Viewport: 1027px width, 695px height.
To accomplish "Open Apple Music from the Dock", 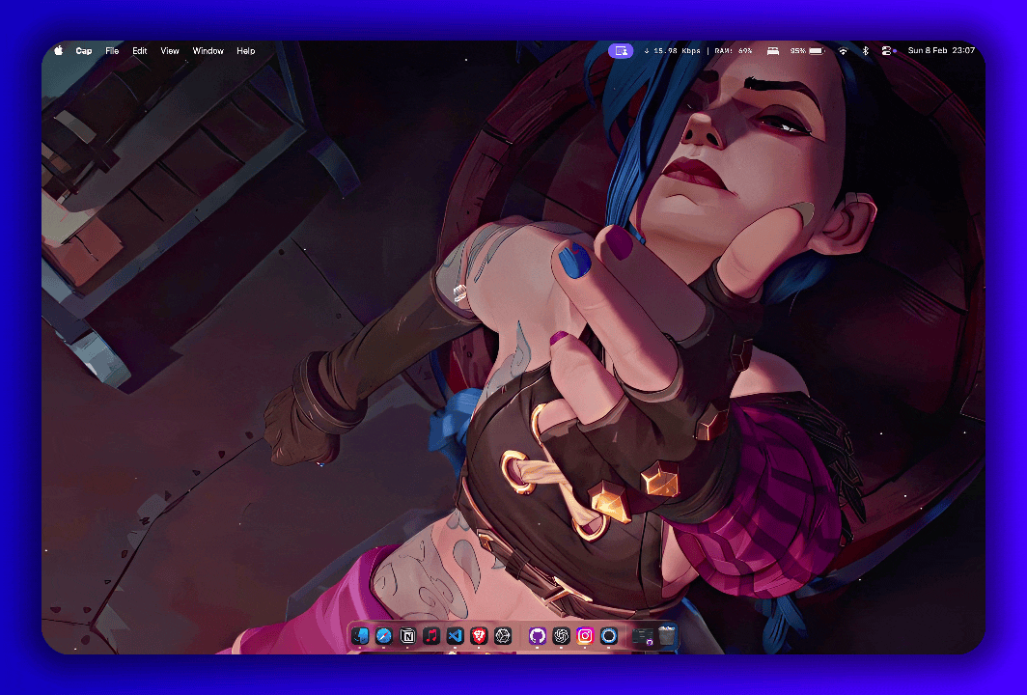I will coord(432,636).
